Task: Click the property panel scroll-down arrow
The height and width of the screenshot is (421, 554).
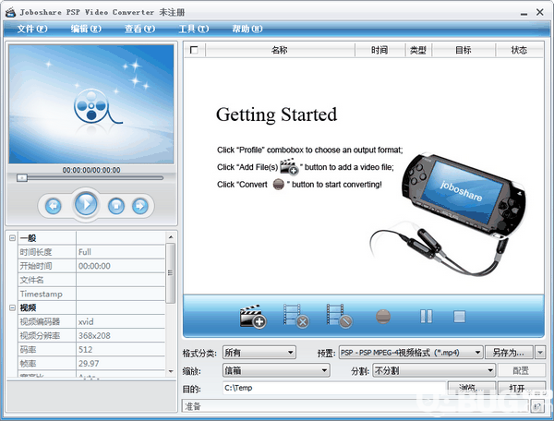Action: (x=171, y=371)
